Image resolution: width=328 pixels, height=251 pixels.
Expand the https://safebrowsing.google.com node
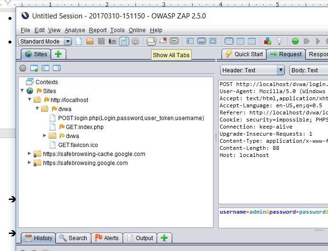tap(29, 163)
